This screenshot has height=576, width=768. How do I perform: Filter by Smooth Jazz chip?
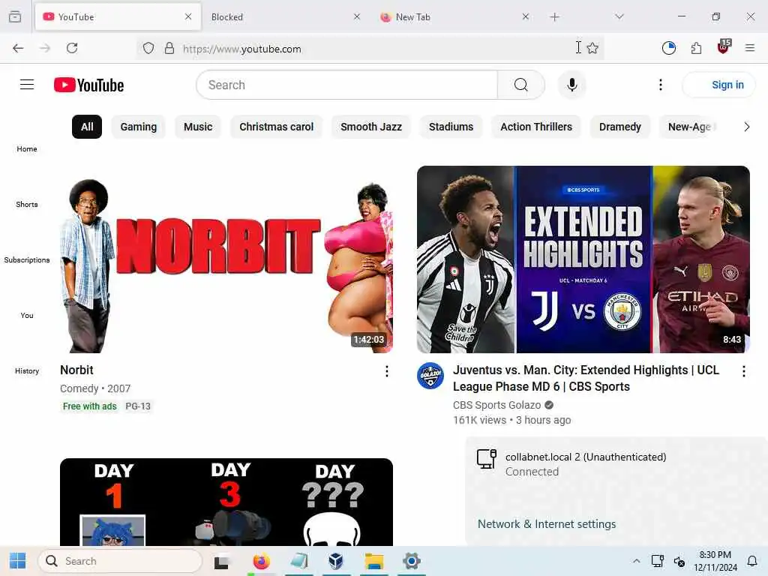click(371, 127)
